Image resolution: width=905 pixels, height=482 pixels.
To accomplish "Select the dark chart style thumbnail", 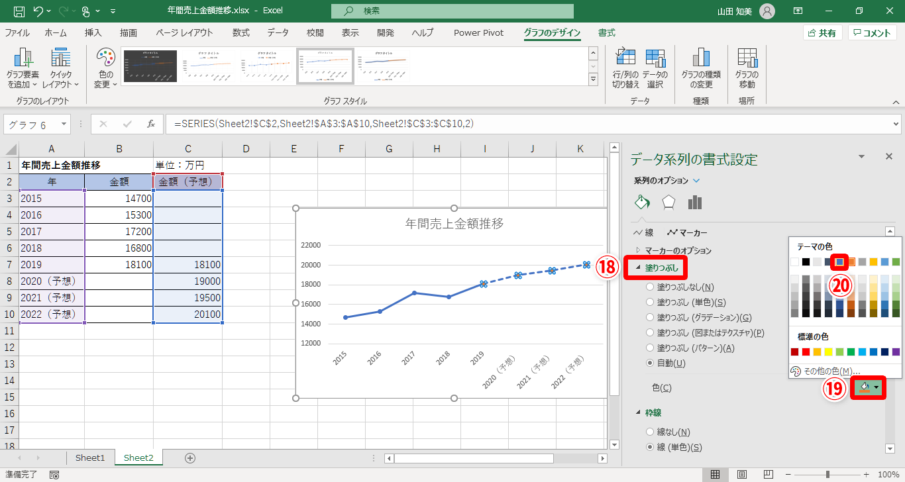I will click(150, 66).
